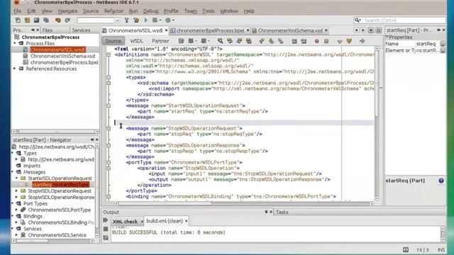Click the Debug Main Project icon
Screen dimensions: 454x255
tap(155, 21)
